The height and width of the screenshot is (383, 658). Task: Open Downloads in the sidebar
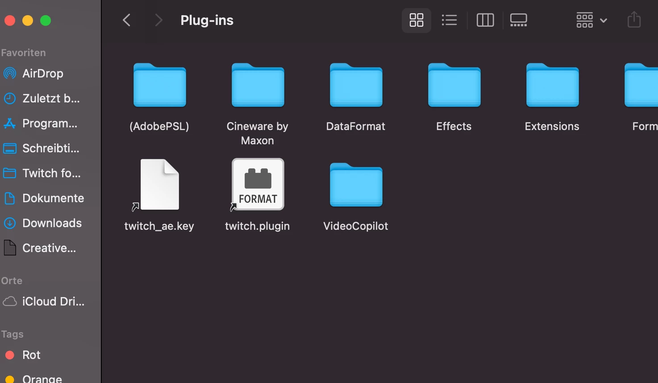click(52, 223)
